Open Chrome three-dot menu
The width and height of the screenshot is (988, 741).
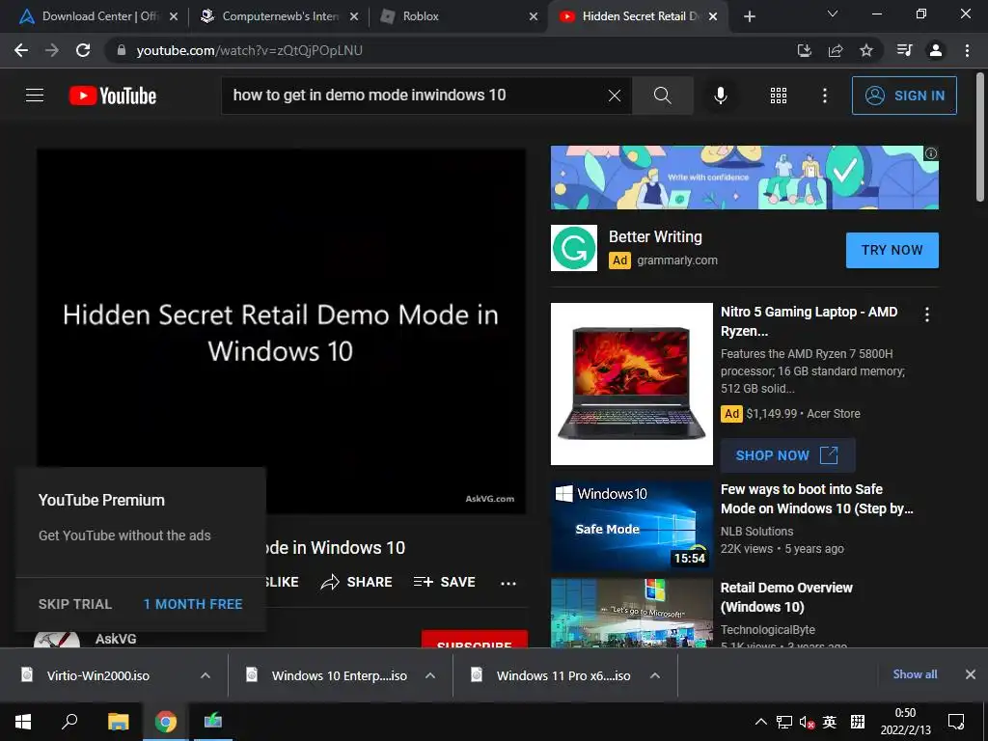[x=967, y=50]
